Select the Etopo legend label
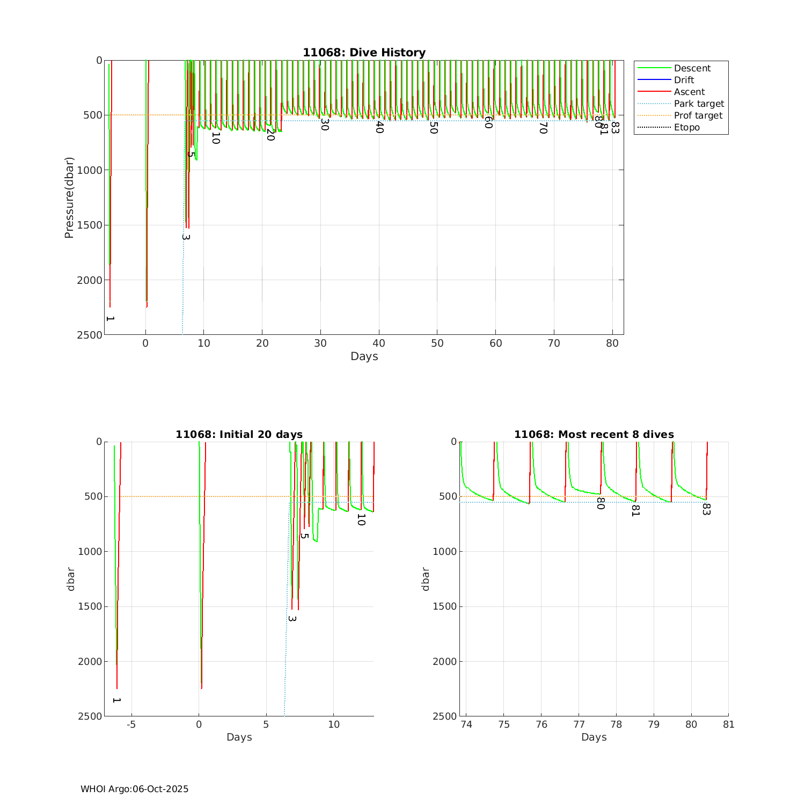Image resolution: width=805 pixels, height=805 pixels. point(687,127)
